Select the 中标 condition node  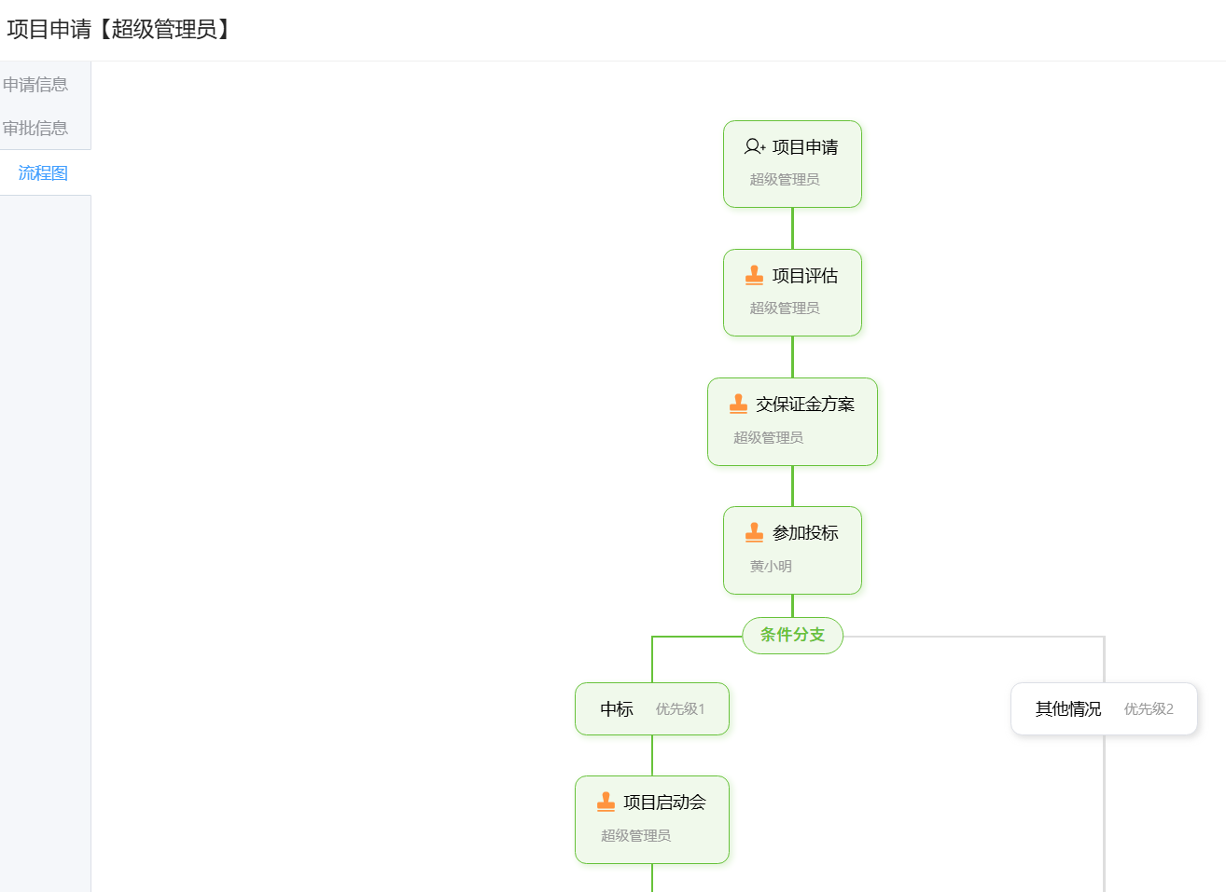[x=617, y=709]
